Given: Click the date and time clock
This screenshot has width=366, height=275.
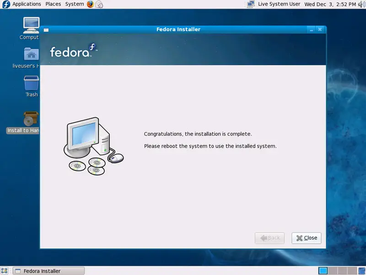Looking at the screenshot, I should [x=330, y=4].
